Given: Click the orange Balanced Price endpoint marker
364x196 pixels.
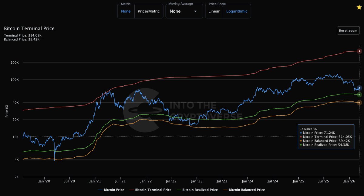Looking at the screenshot, I should 359,103.
